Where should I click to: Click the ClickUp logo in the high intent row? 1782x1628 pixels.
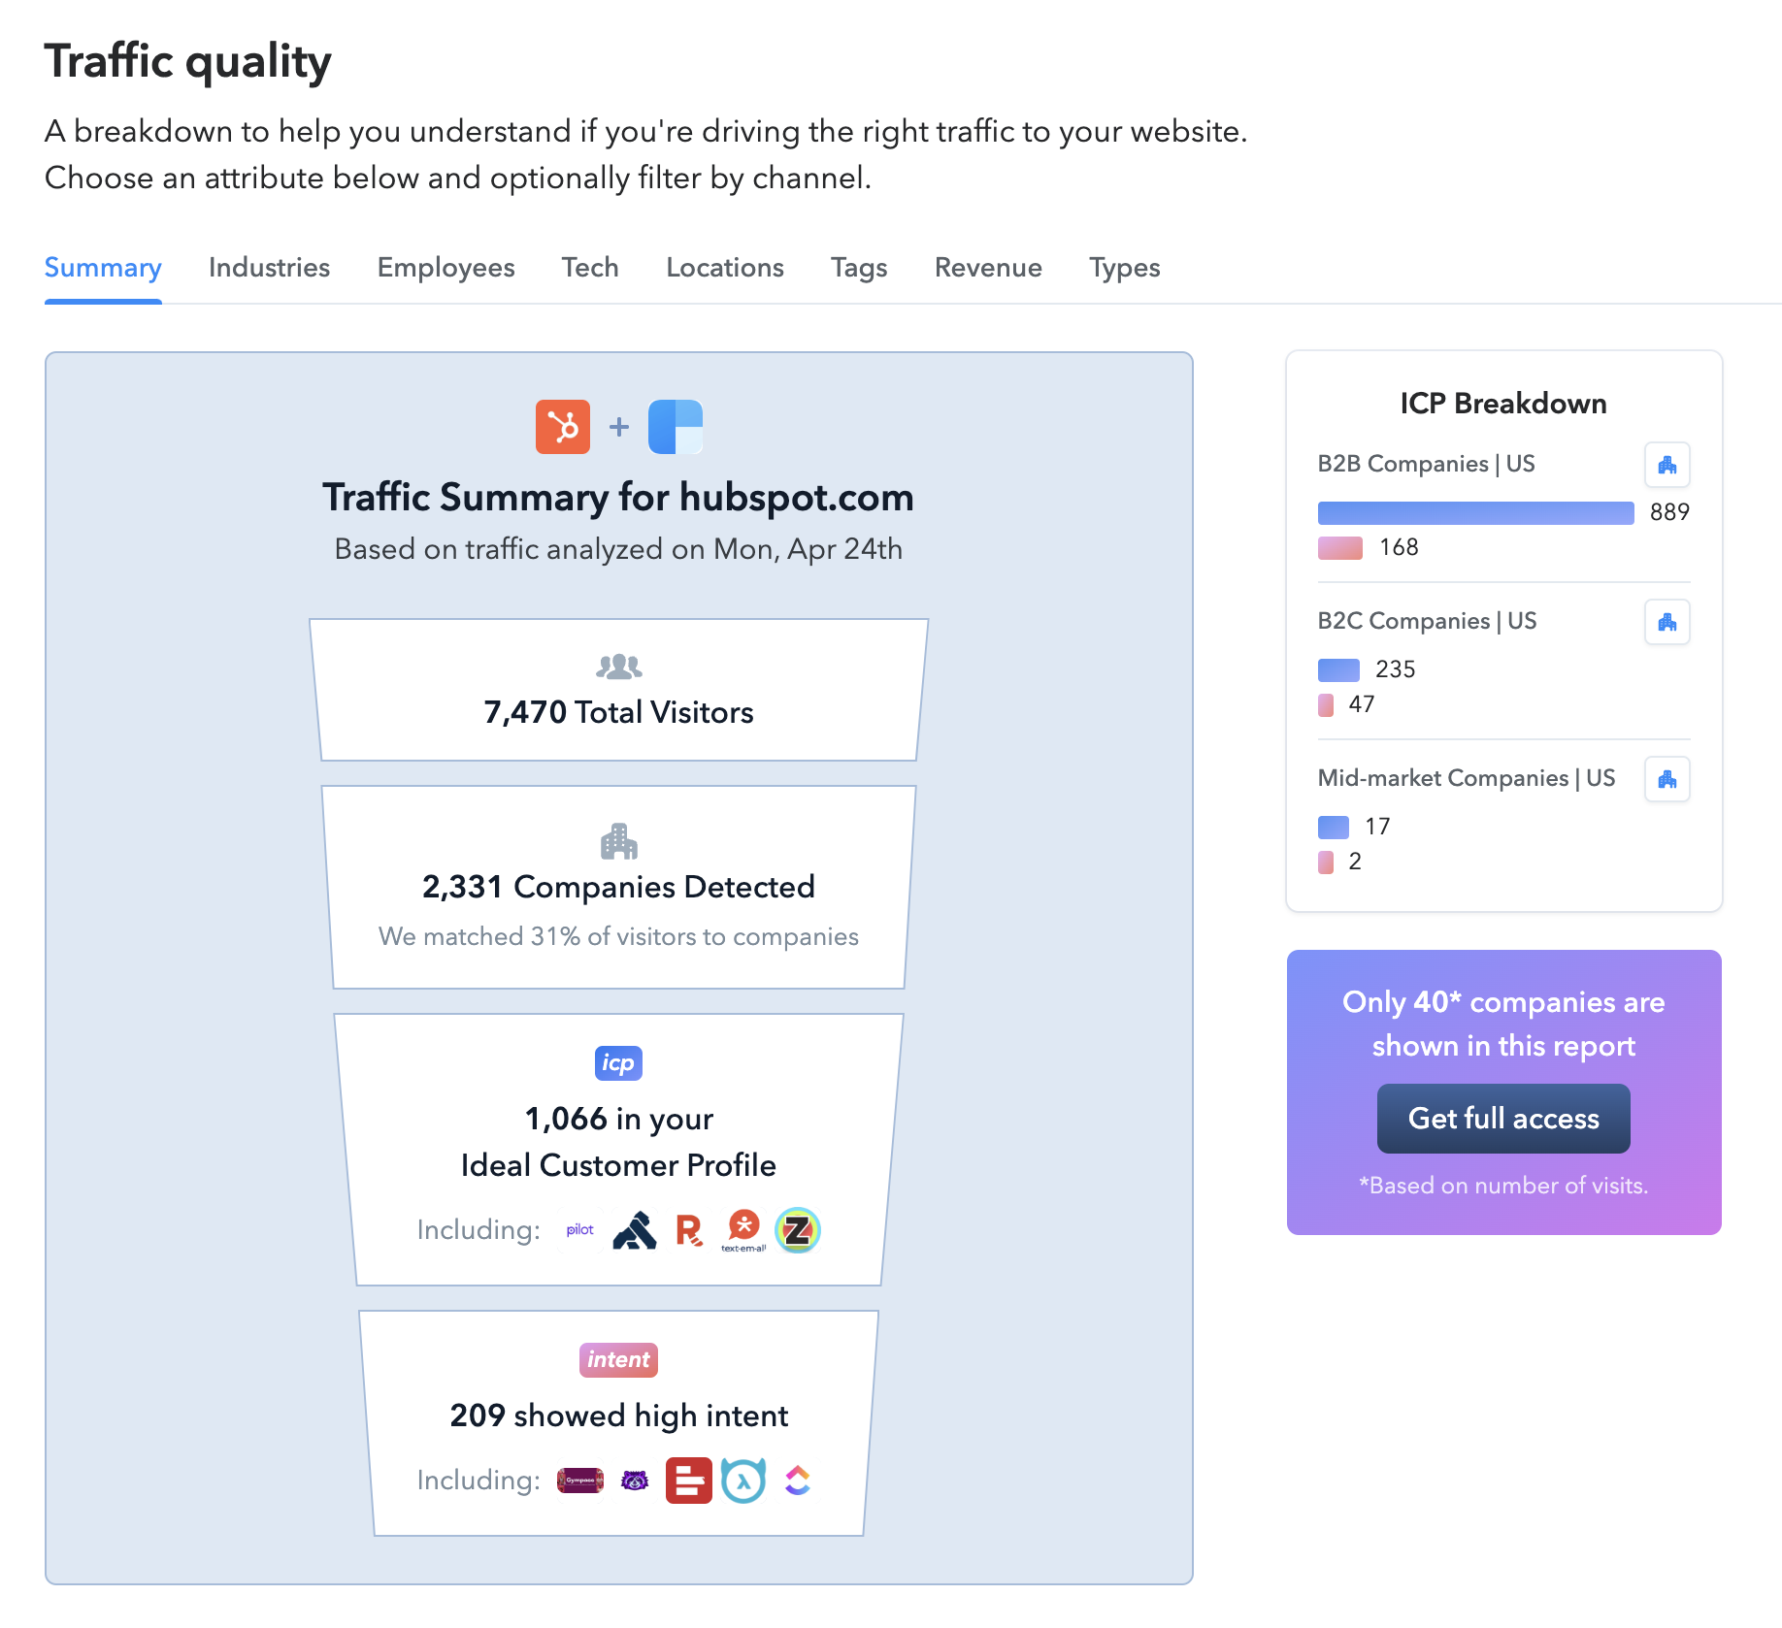coord(797,1481)
